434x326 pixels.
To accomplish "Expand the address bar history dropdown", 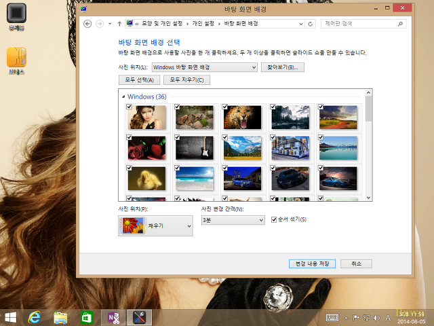I will pyautogui.click(x=301, y=24).
